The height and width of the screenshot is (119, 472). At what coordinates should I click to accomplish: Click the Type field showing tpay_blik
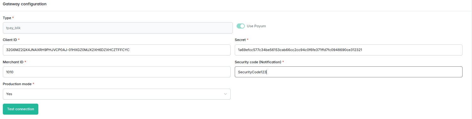[x=118, y=28]
